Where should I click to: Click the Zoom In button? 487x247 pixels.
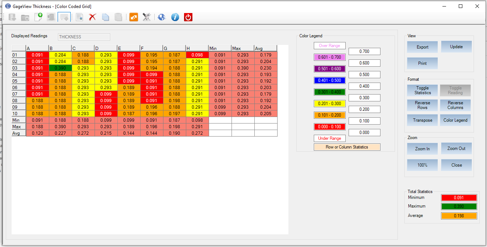point(422,149)
